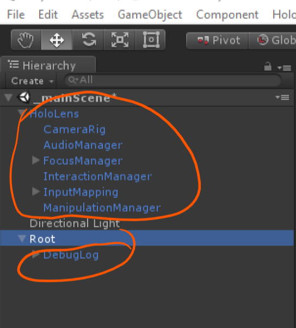Select the Scale tool
Viewport: 296px width, 328px height.
(x=120, y=40)
